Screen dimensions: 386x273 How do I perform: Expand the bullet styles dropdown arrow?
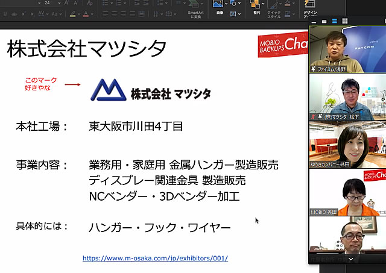pyautogui.click(x=110, y=3)
